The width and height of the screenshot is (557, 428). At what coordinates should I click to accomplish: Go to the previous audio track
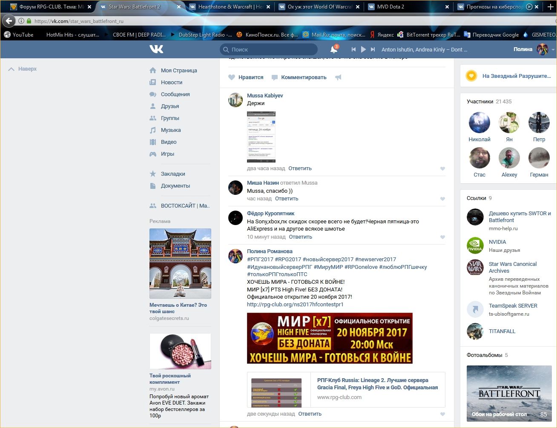353,49
